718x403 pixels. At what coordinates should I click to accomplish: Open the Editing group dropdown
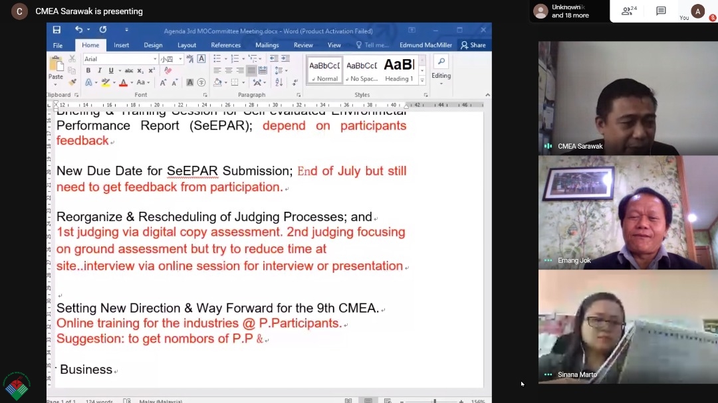click(x=441, y=70)
